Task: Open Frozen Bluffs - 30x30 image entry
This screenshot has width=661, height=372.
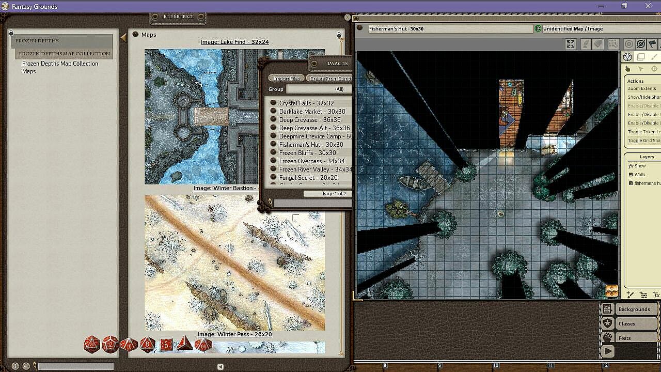Action: click(308, 153)
